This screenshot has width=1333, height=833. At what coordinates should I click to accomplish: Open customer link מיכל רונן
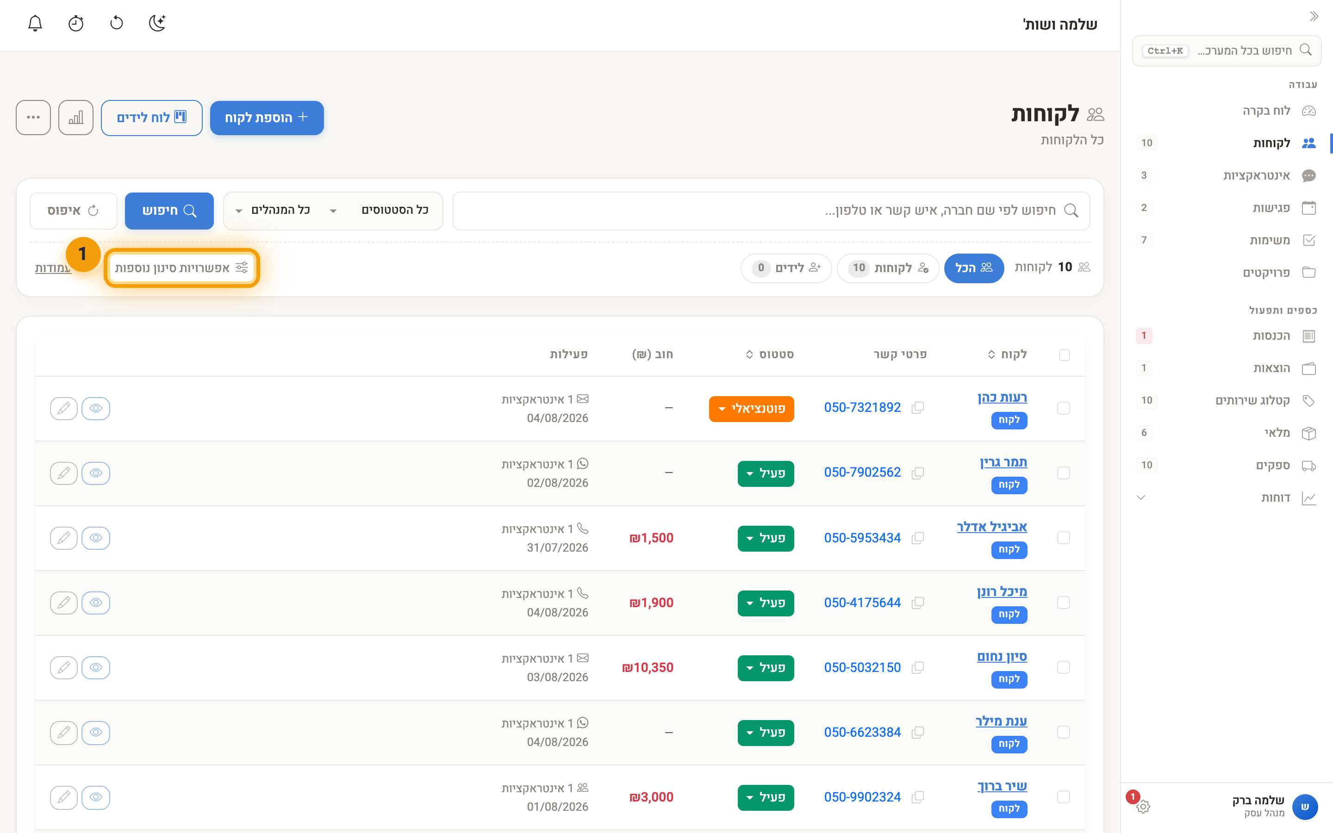point(1002,591)
